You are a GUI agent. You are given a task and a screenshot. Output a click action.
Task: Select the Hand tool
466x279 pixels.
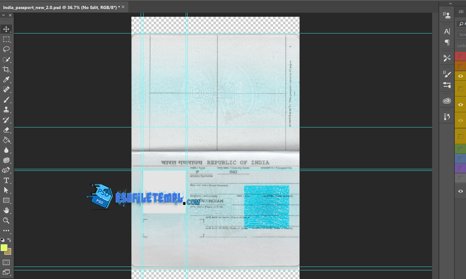point(6,210)
